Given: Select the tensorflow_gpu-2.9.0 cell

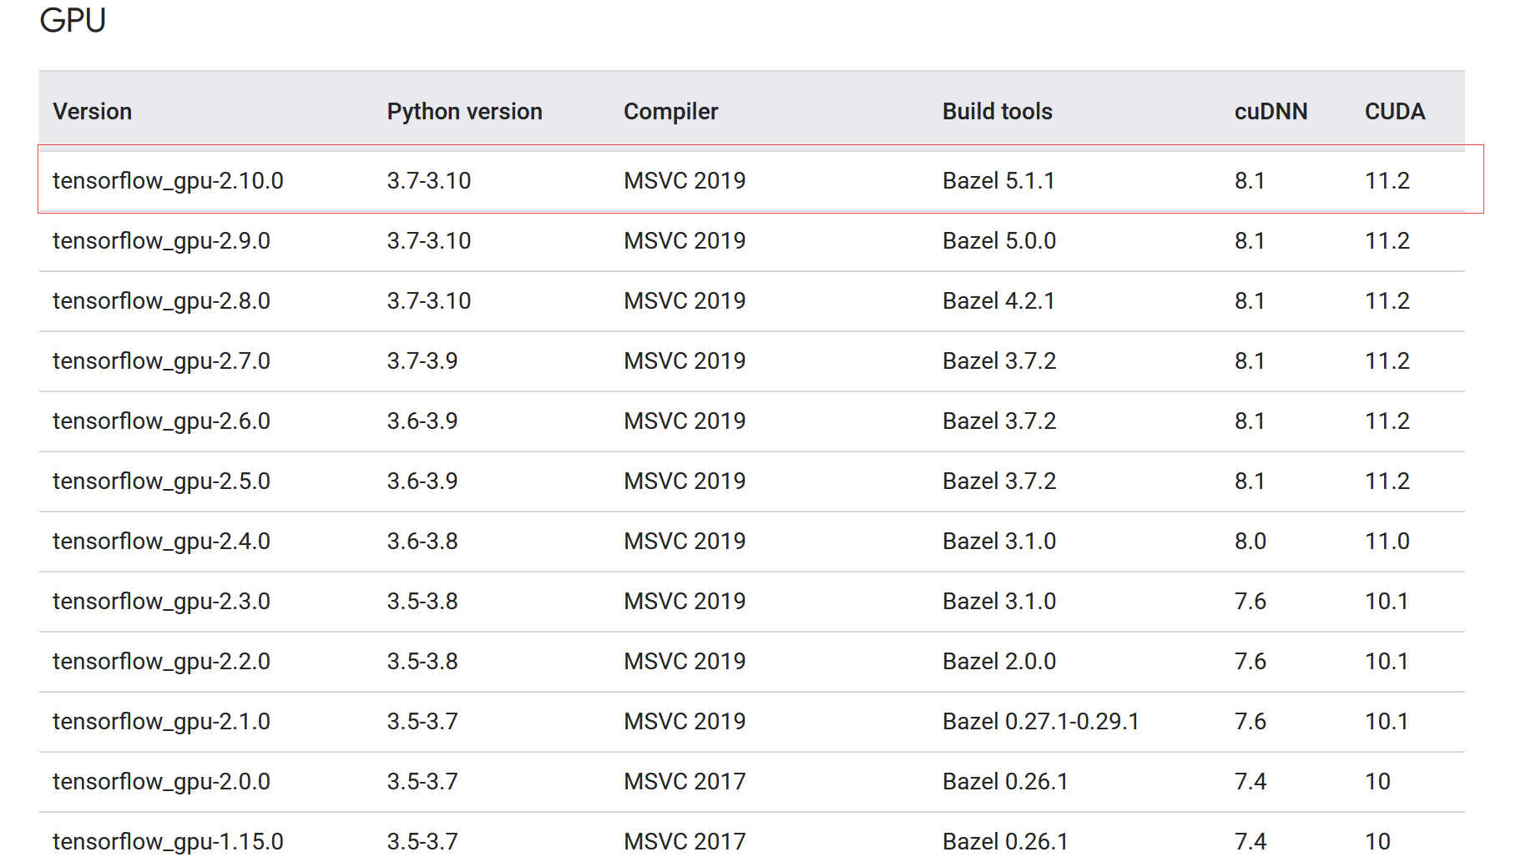Looking at the screenshot, I should click(161, 240).
